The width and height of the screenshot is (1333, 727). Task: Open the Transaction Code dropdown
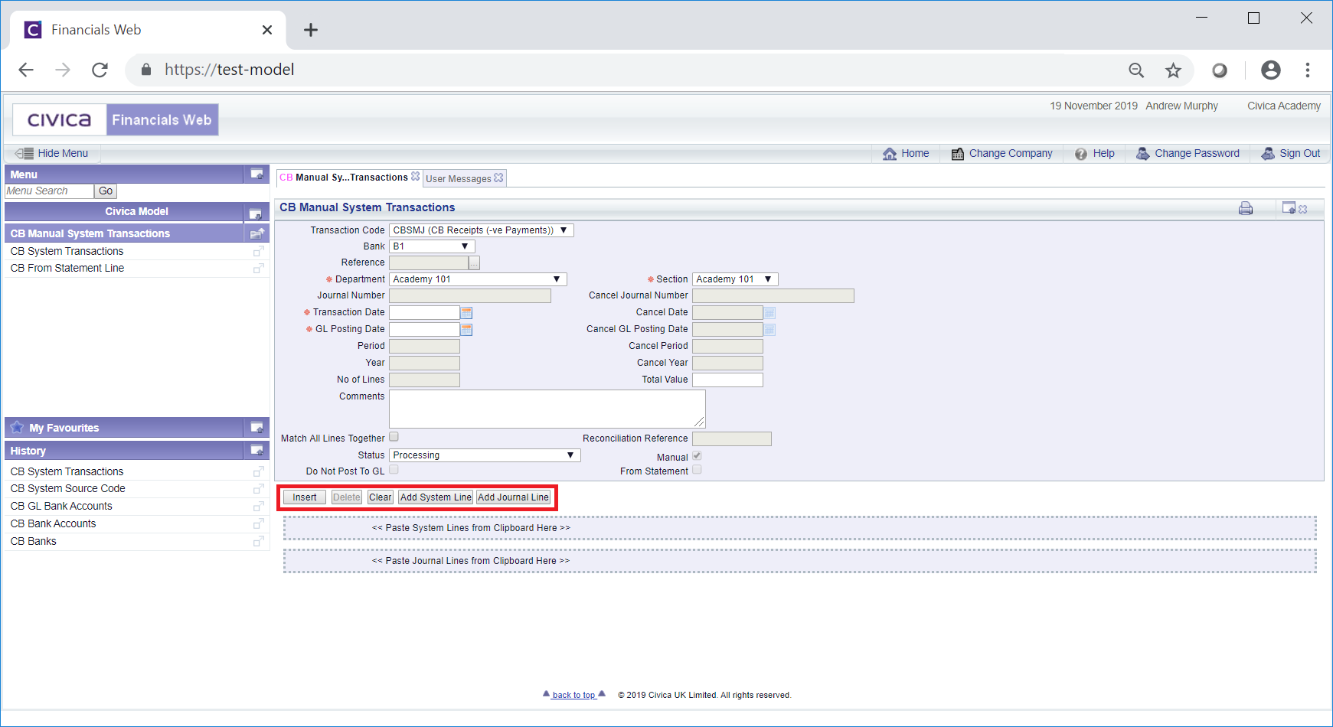(482, 230)
